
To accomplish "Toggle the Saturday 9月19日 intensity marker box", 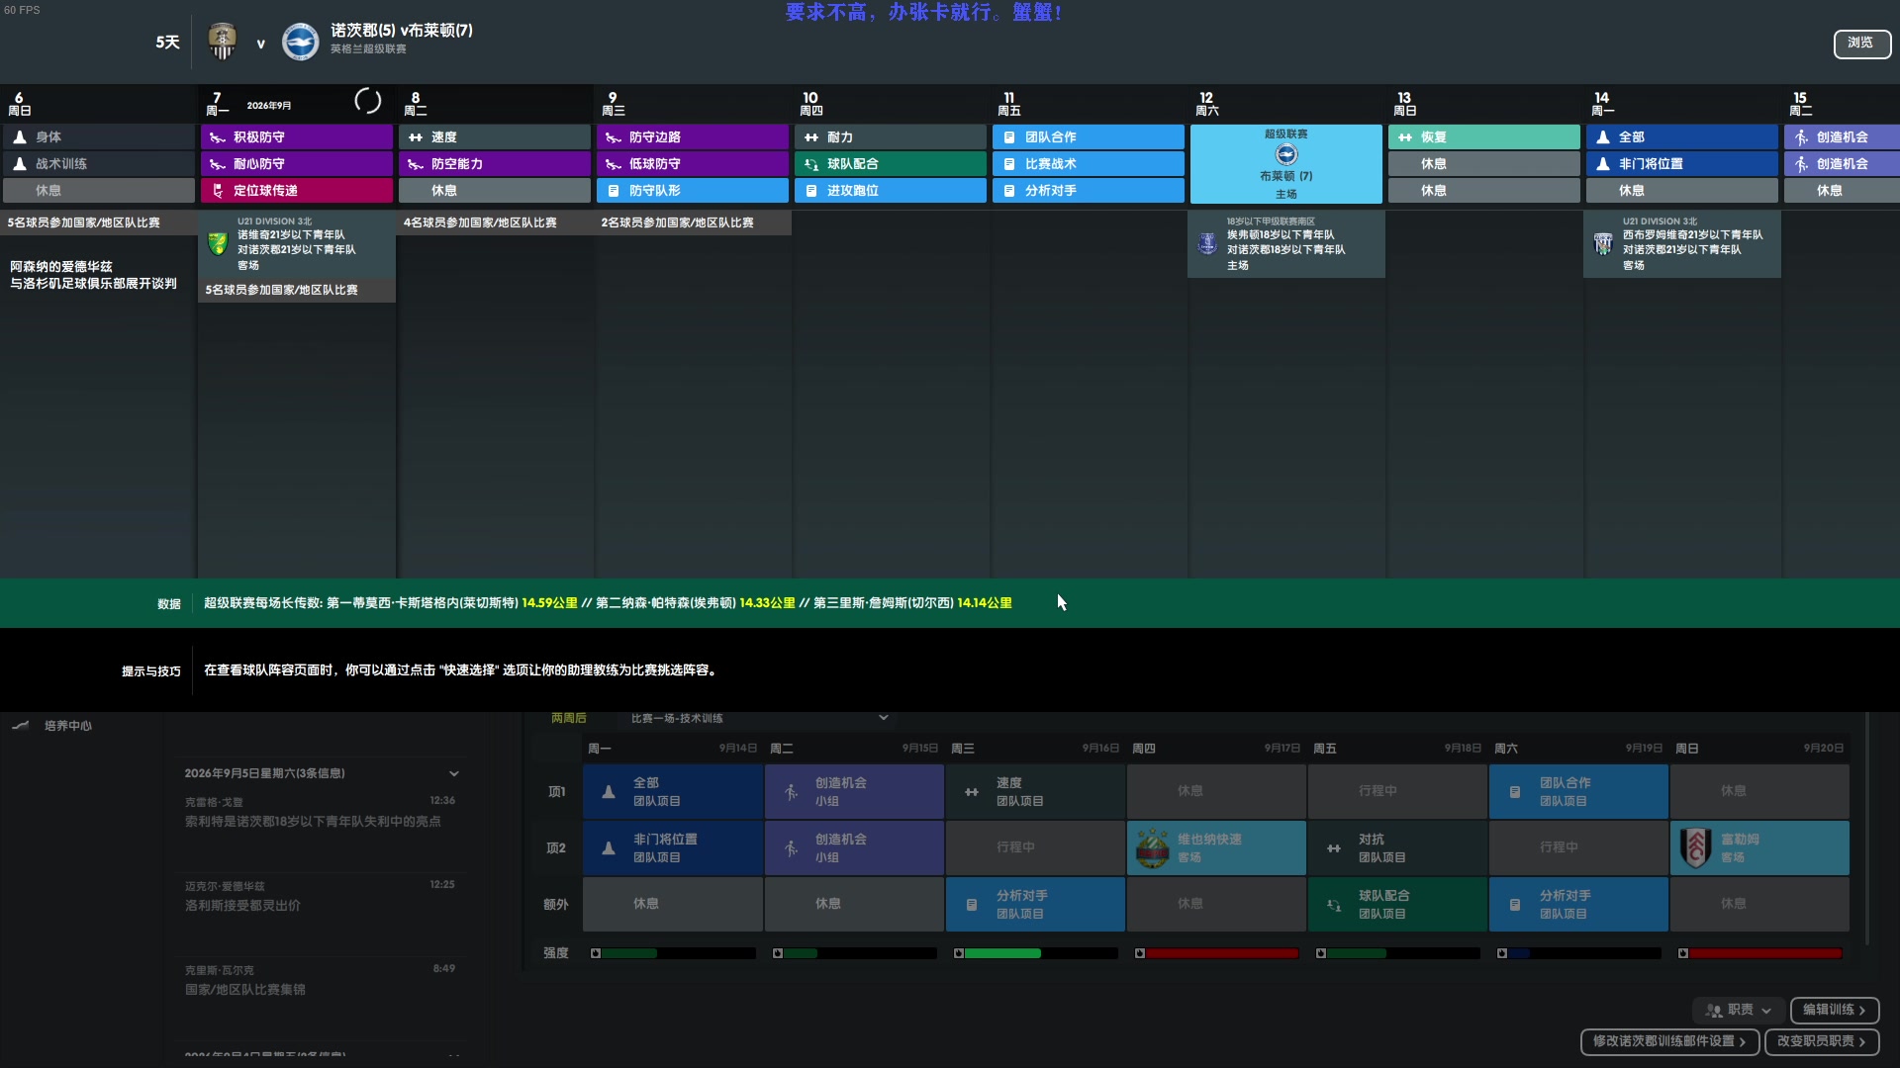I will pyautogui.click(x=1502, y=953).
